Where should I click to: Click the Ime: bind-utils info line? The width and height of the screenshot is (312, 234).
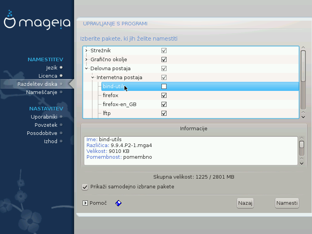click(104, 140)
